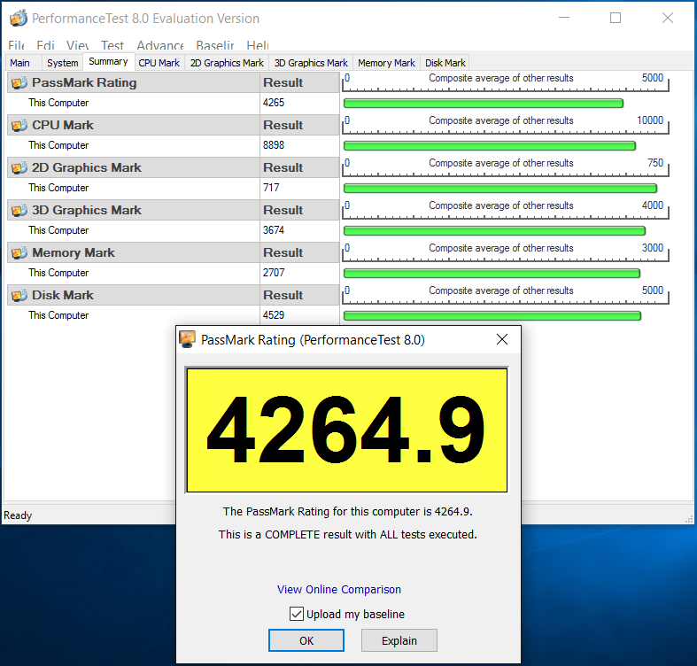Select the Summary tab
This screenshot has width=697, height=666.
coord(108,61)
